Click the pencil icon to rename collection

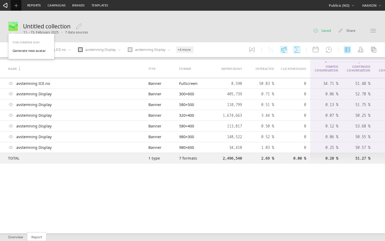pyautogui.click(x=79, y=26)
